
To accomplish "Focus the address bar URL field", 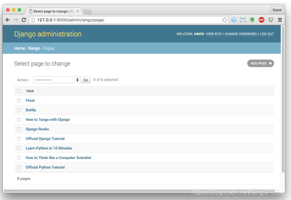I will tap(128, 20).
